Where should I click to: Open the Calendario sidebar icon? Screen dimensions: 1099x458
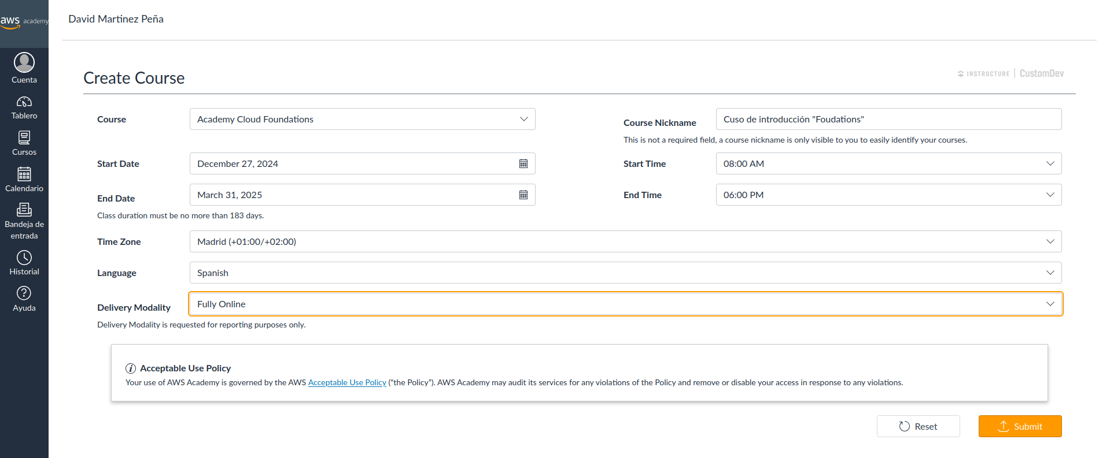tap(24, 174)
